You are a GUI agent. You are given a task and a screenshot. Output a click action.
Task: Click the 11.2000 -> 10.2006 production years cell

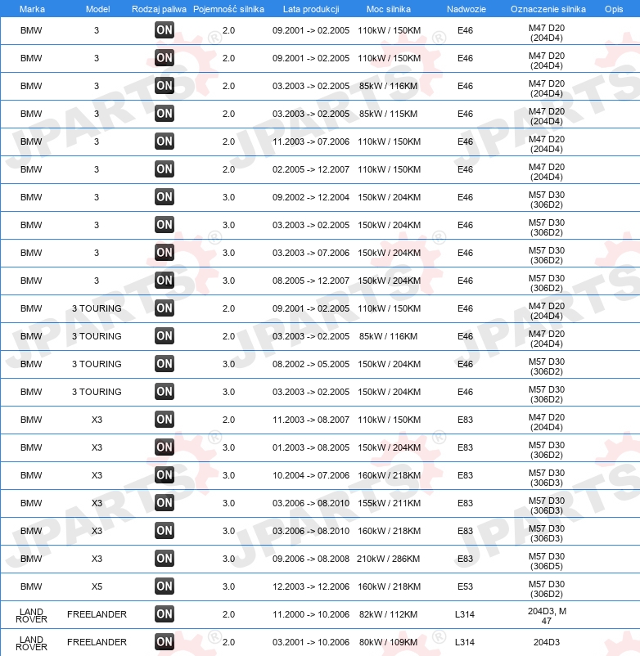(311, 614)
